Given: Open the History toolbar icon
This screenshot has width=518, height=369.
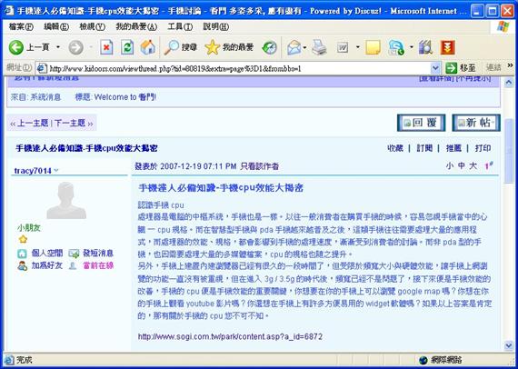Looking at the screenshot, I should click(x=270, y=48).
